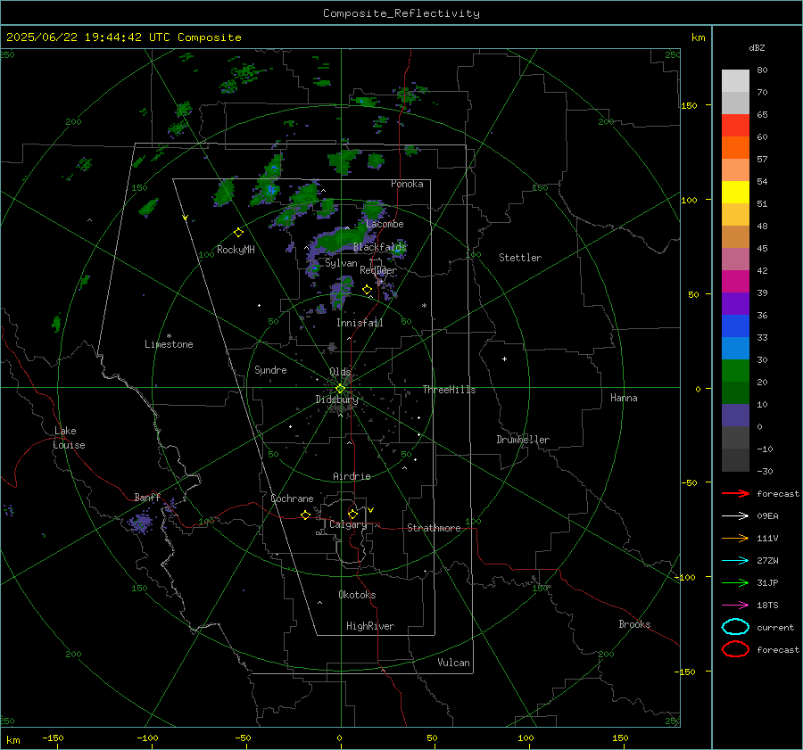Click the Hanna town label
The width and height of the screenshot is (803, 750).
pyautogui.click(x=624, y=398)
